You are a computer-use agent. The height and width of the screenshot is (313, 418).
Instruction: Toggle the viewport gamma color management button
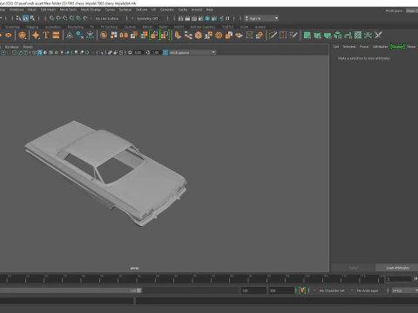click(165, 52)
